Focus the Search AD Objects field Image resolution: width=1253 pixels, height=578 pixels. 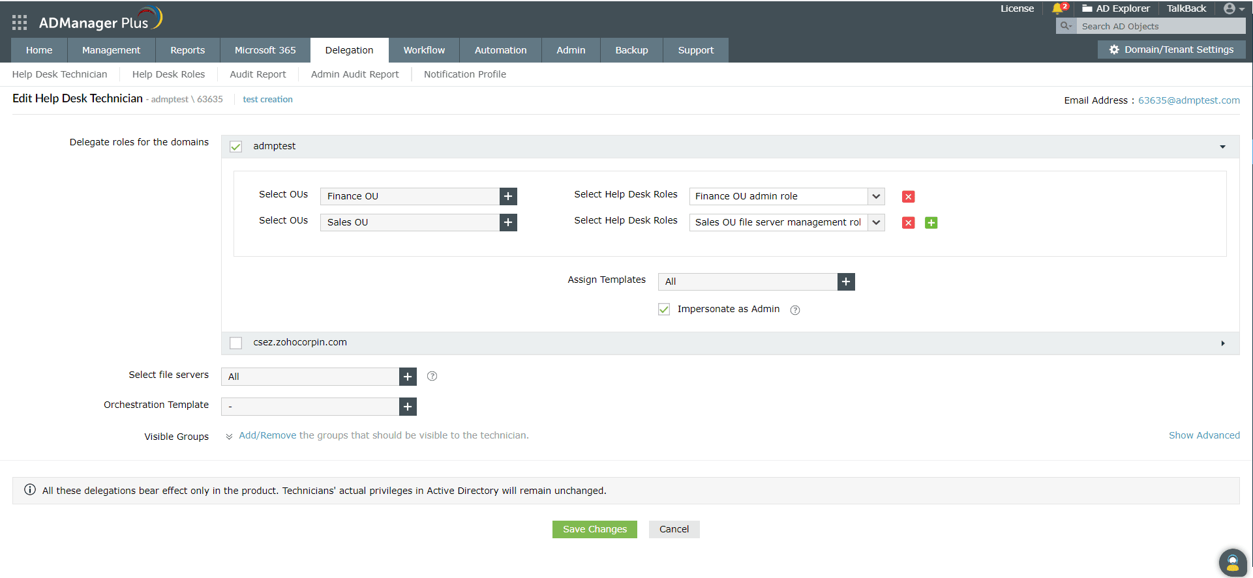[x=1161, y=26]
